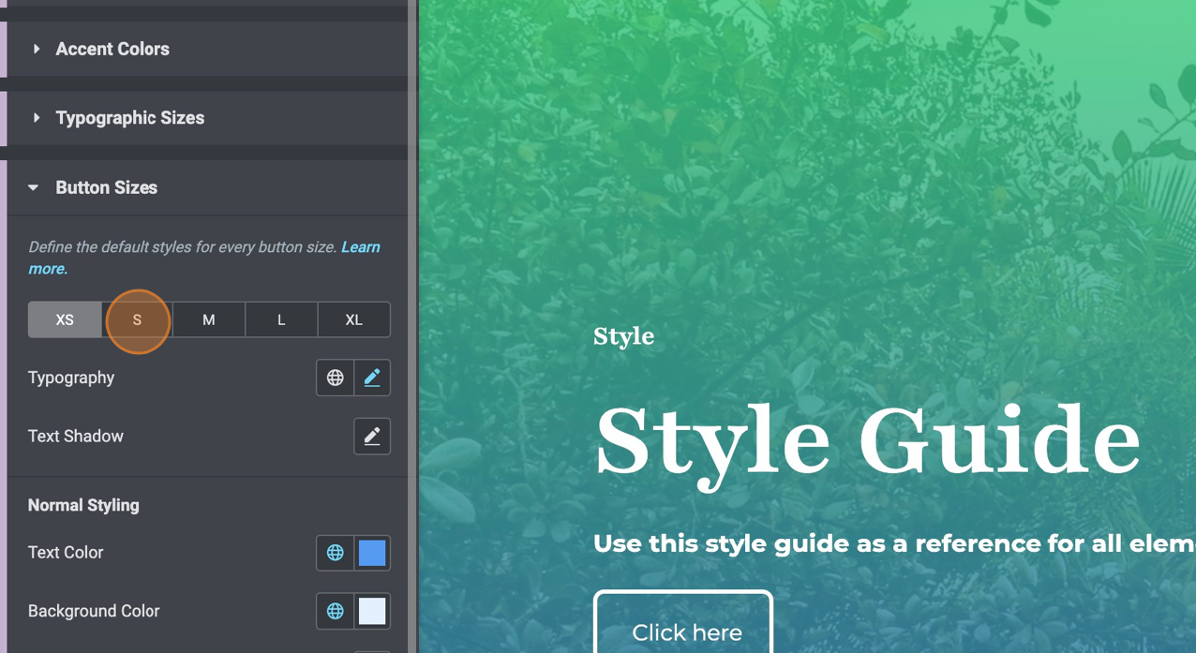This screenshot has height=653, width=1196.
Task: Pick the blue Text Color swatch
Action: [x=372, y=553]
